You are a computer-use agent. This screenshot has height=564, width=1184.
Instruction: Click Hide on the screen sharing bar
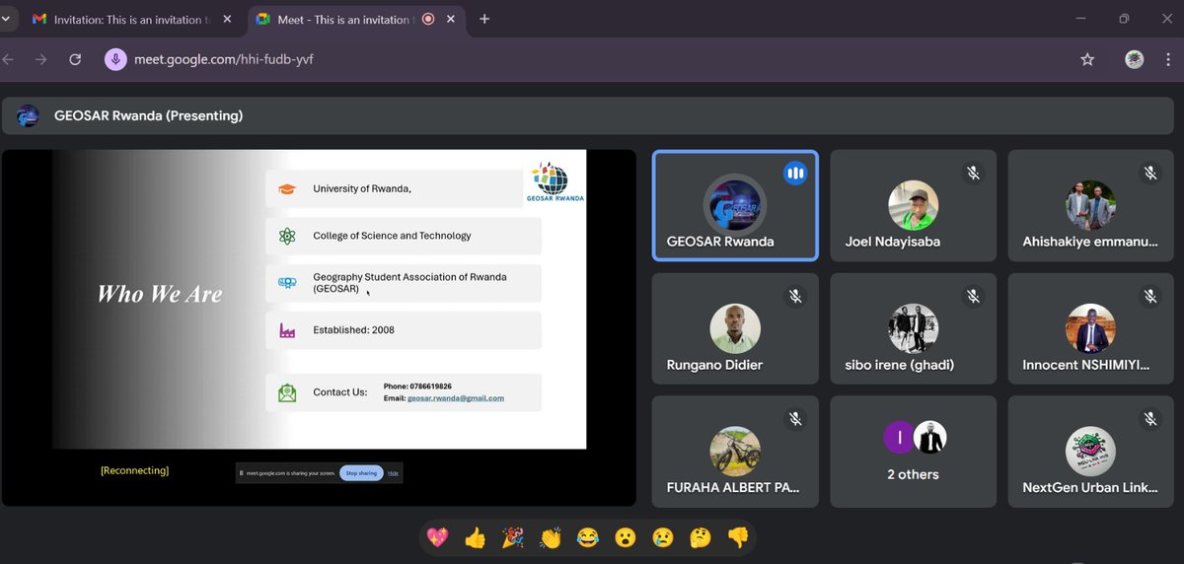click(393, 473)
